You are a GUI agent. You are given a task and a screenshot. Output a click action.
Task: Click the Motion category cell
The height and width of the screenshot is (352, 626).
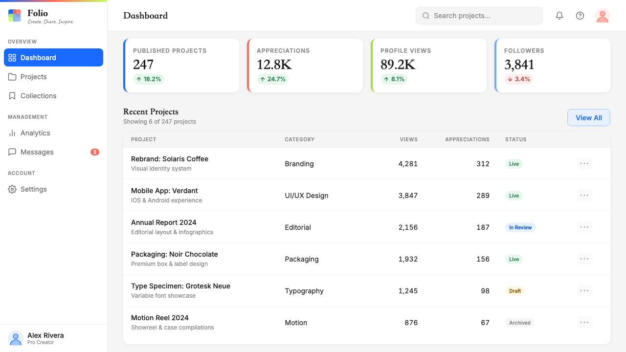pos(296,323)
